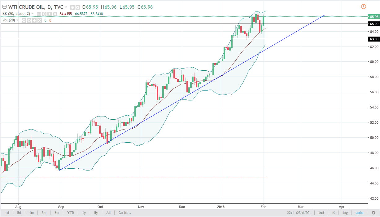The height and width of the screenshot is (217, 380).
Task: Select the 6m time range
Action: (x=57, y=213)
